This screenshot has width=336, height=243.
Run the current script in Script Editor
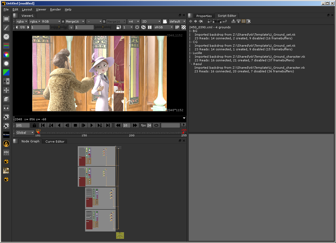click(225, 21)
